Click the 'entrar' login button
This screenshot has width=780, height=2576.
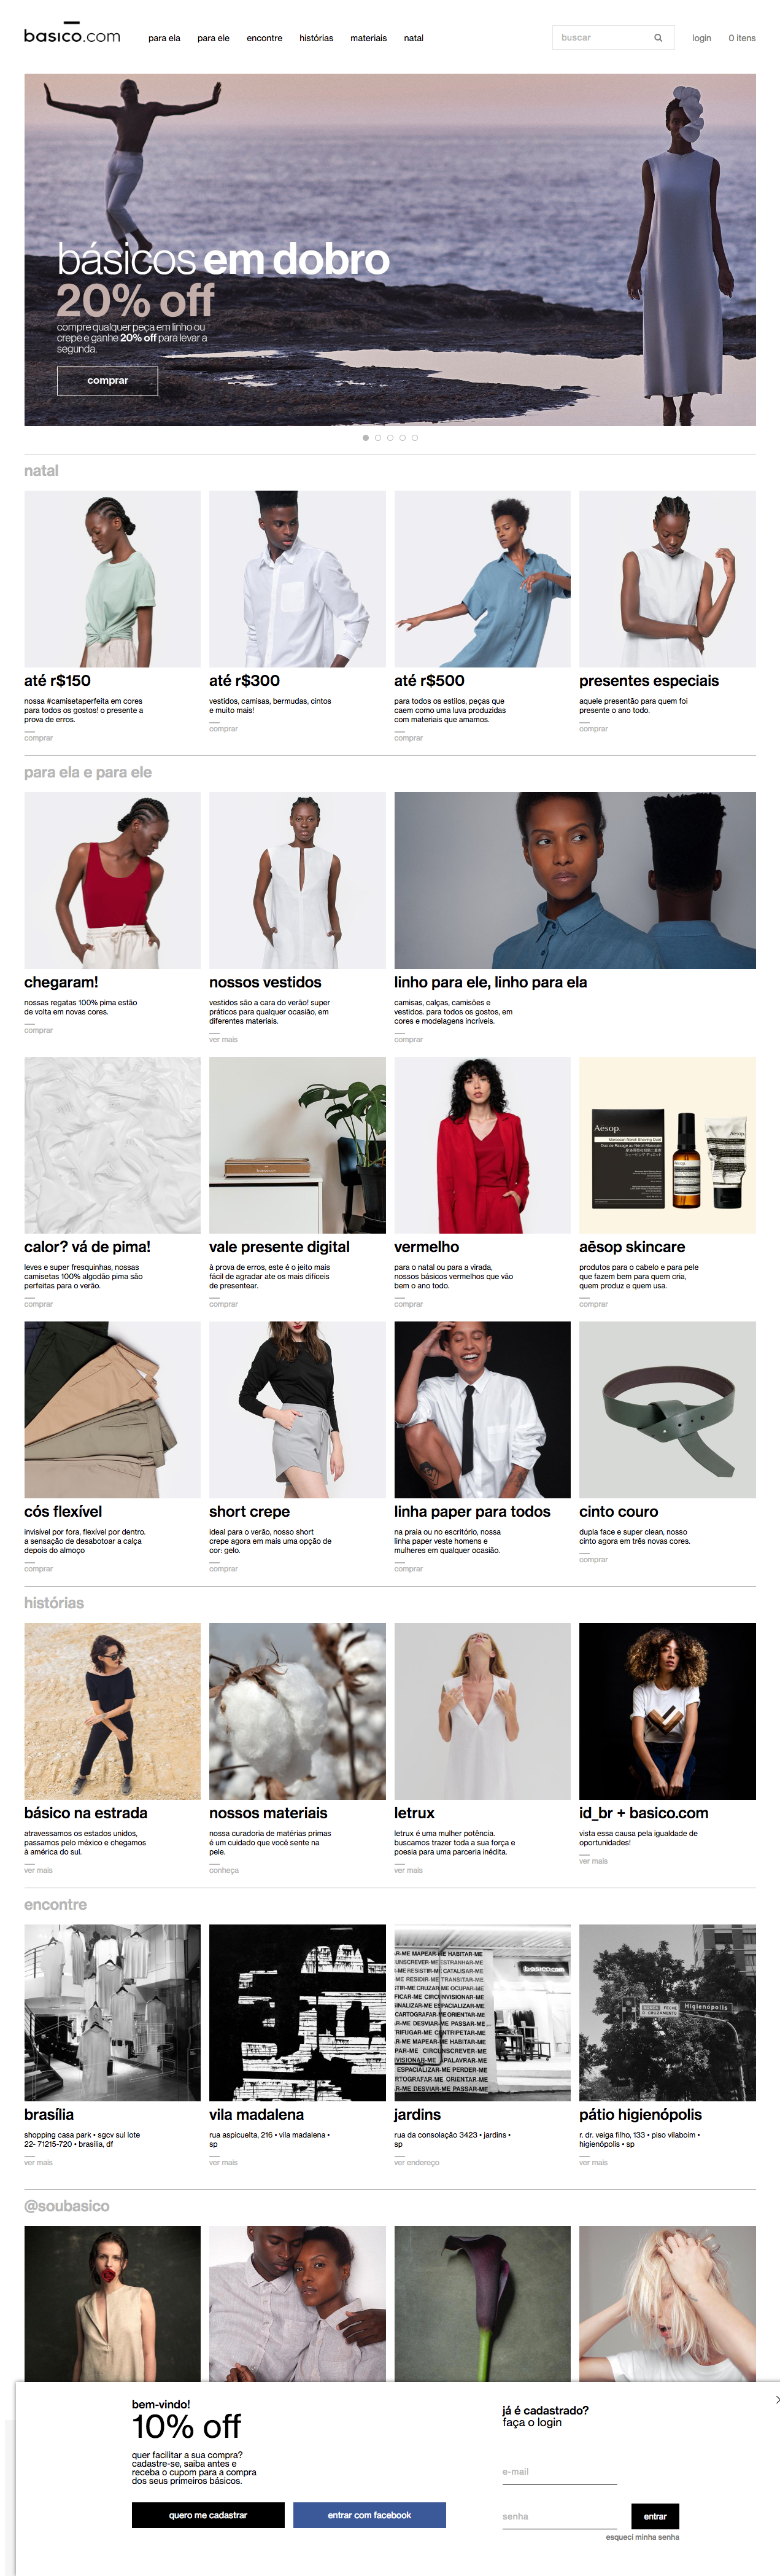(655, 2516)
